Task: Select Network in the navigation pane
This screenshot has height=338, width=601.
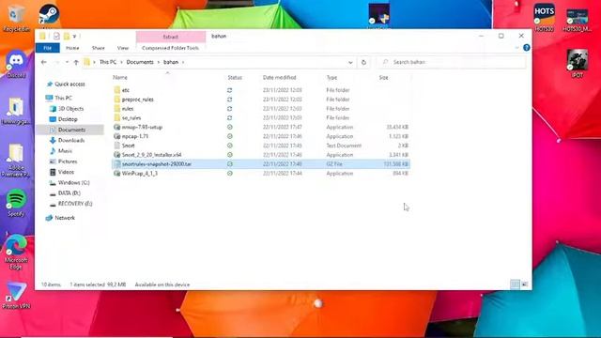Action: click(x=65, y=218)
